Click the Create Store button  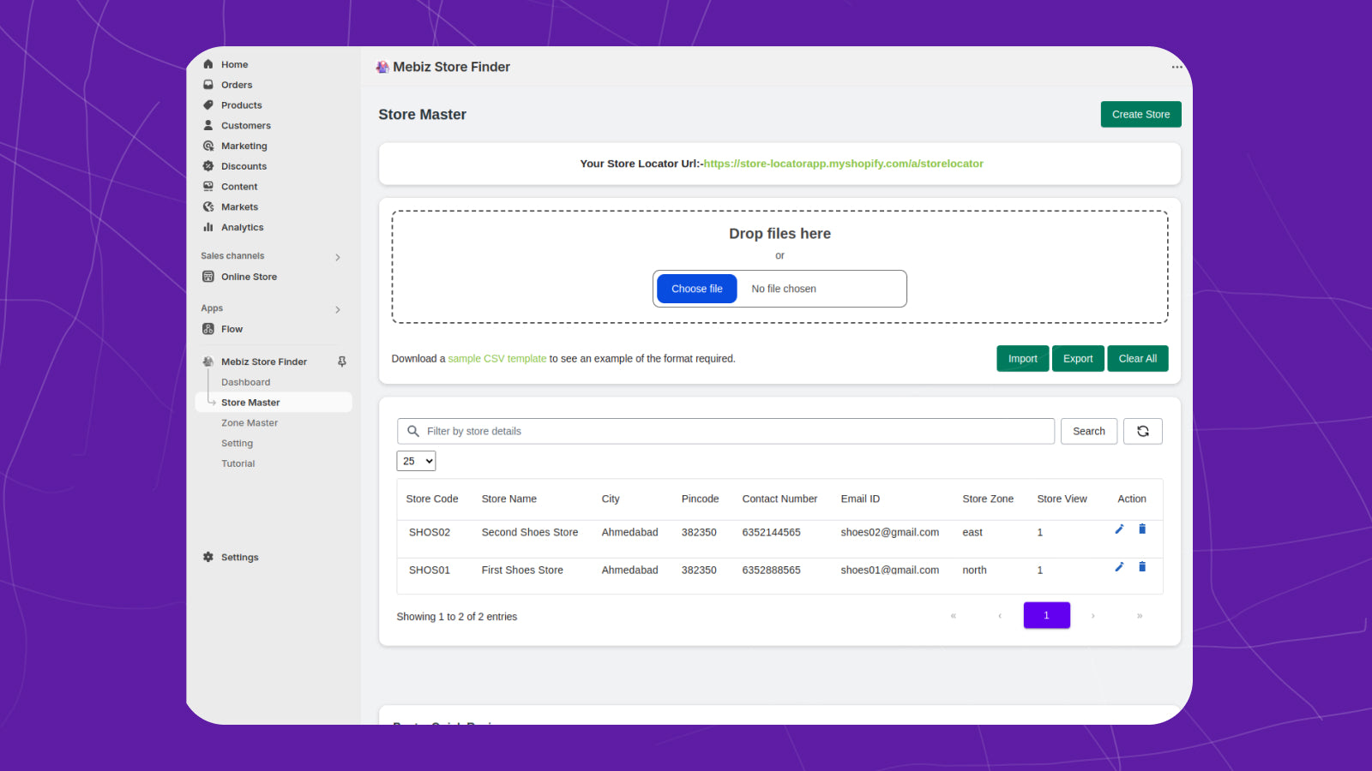[1140, 114]
